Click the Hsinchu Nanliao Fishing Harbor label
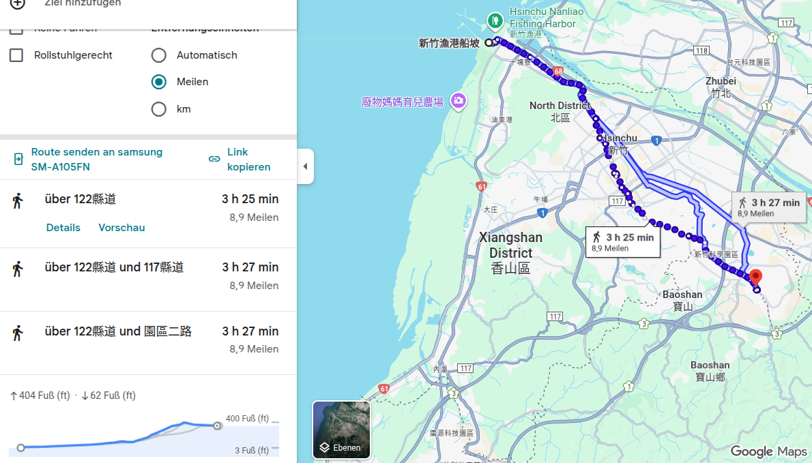The height and width of the screenshot is (463, 812). tap(547, 23)
